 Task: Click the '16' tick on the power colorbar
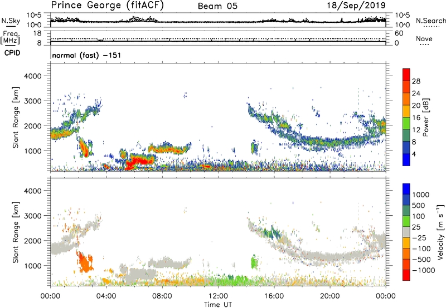pyautogui.click(x=416, y=118)
